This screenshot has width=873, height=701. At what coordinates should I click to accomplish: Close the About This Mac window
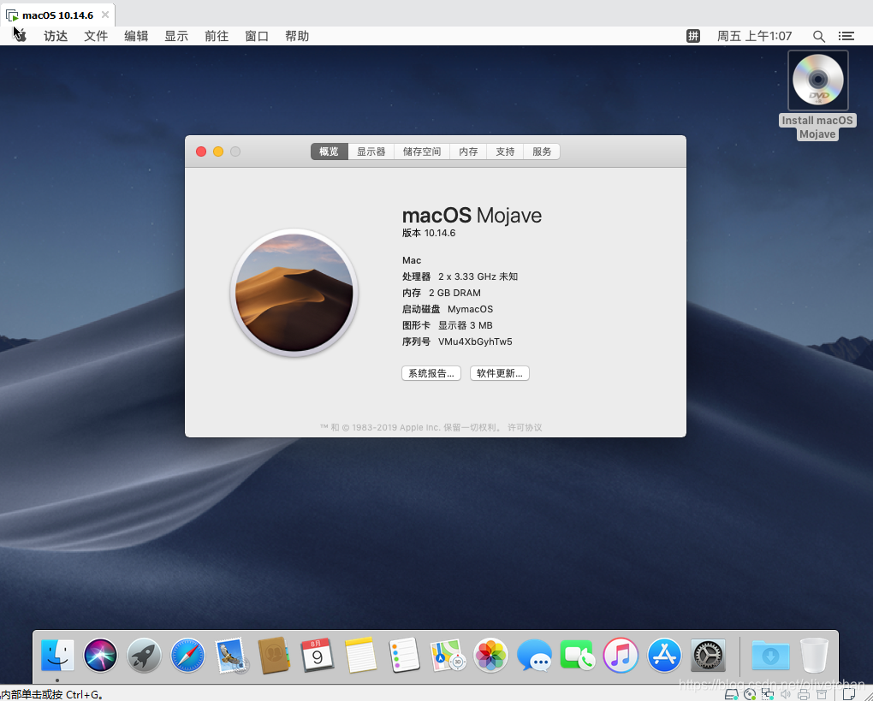point(201,151)
